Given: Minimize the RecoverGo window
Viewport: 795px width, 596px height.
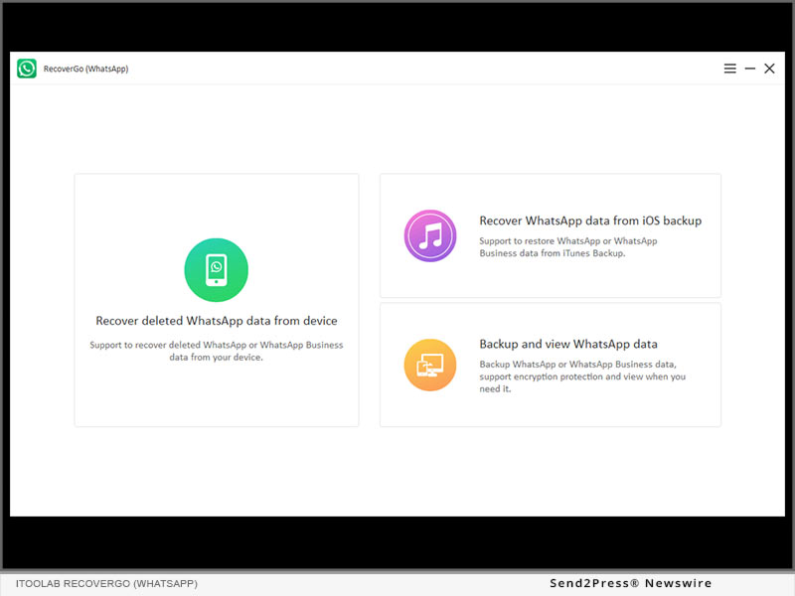Looking at the screenshot, I should click(x=750, y=69).
